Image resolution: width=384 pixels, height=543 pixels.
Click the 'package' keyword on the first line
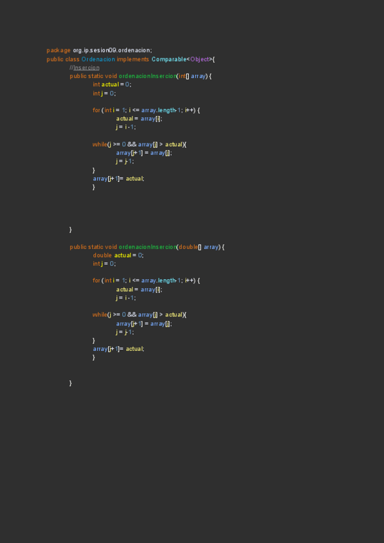click(59, 51)
